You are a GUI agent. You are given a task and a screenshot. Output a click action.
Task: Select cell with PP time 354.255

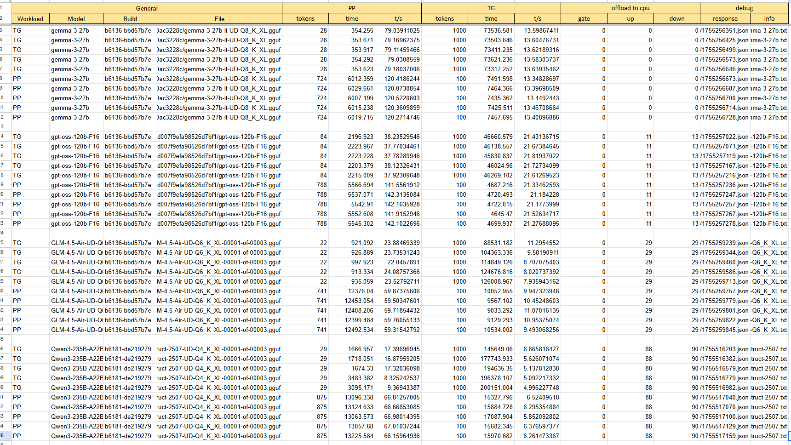point(352,30)
